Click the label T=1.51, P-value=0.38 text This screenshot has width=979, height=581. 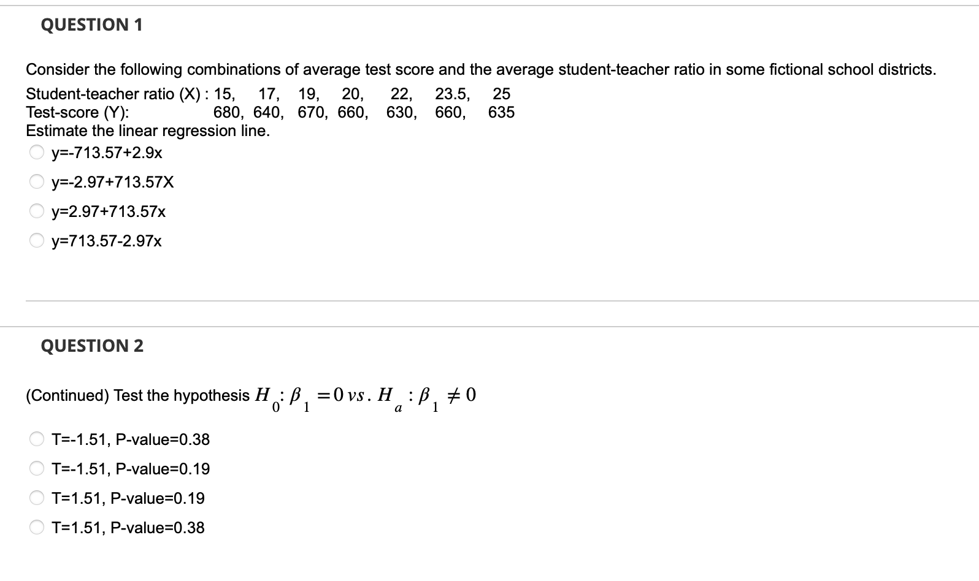tap(127, 527)
